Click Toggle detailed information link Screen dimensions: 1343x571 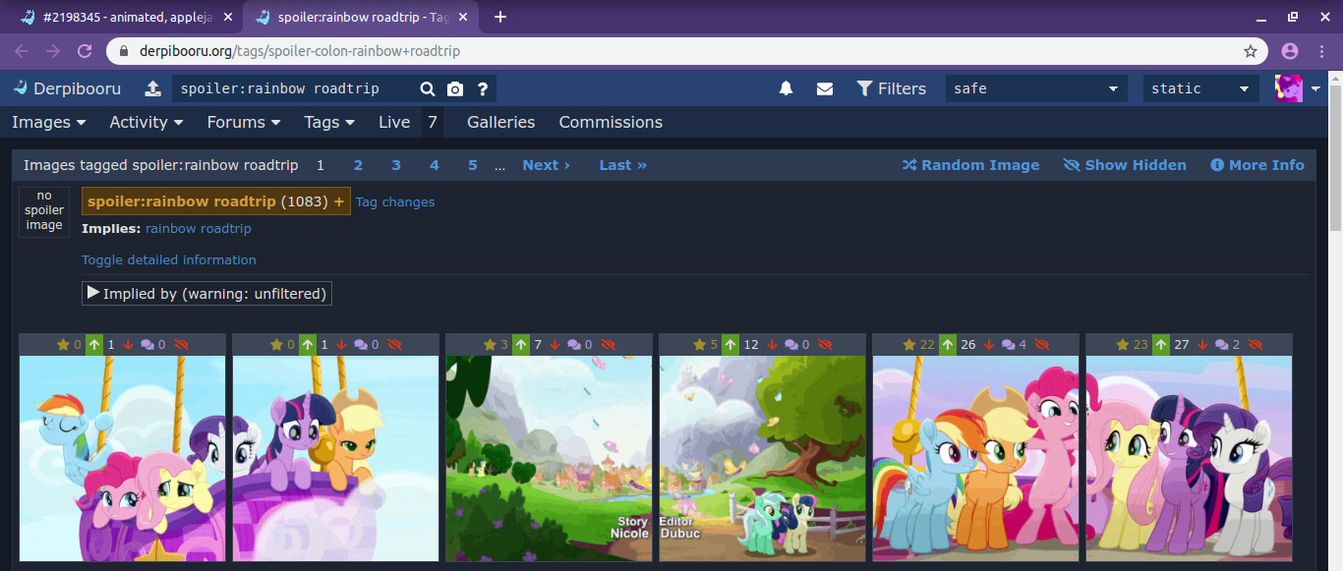[168, 259]
